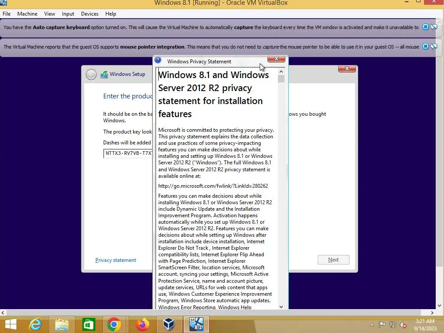Click the Windows Setup title icon

tap(104, 75)
